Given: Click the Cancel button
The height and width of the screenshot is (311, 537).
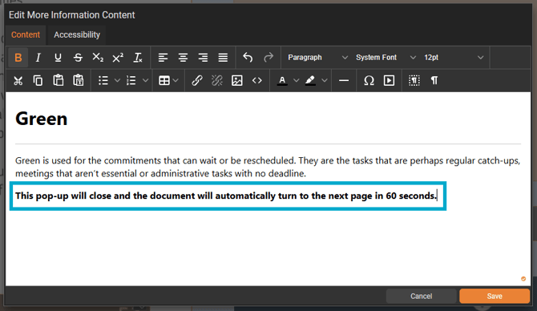Looking at the screenshot, I should (x=422, y=296).
